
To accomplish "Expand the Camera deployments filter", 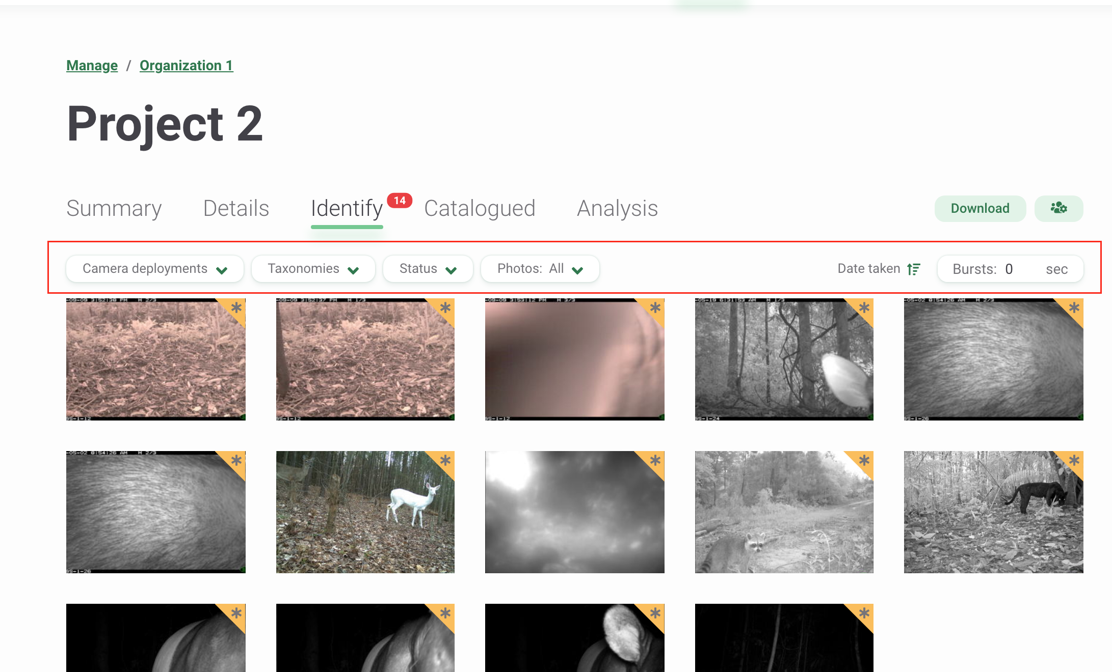I will pyautogui.click(x=155, y=269).
